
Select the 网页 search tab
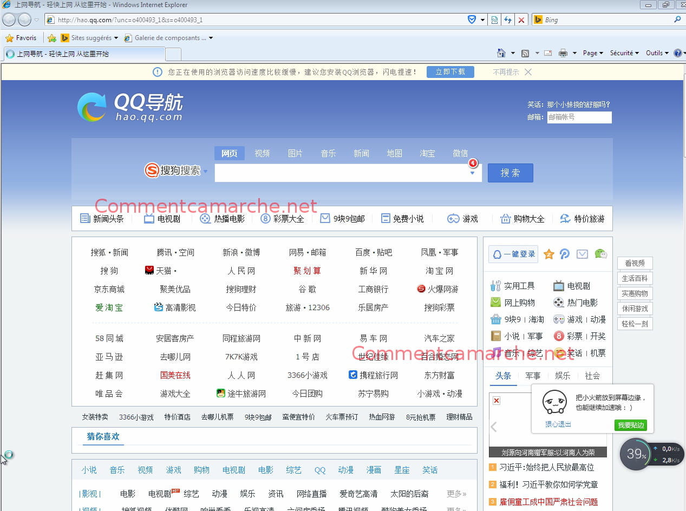pyautogui.click(x=230, y=153)
